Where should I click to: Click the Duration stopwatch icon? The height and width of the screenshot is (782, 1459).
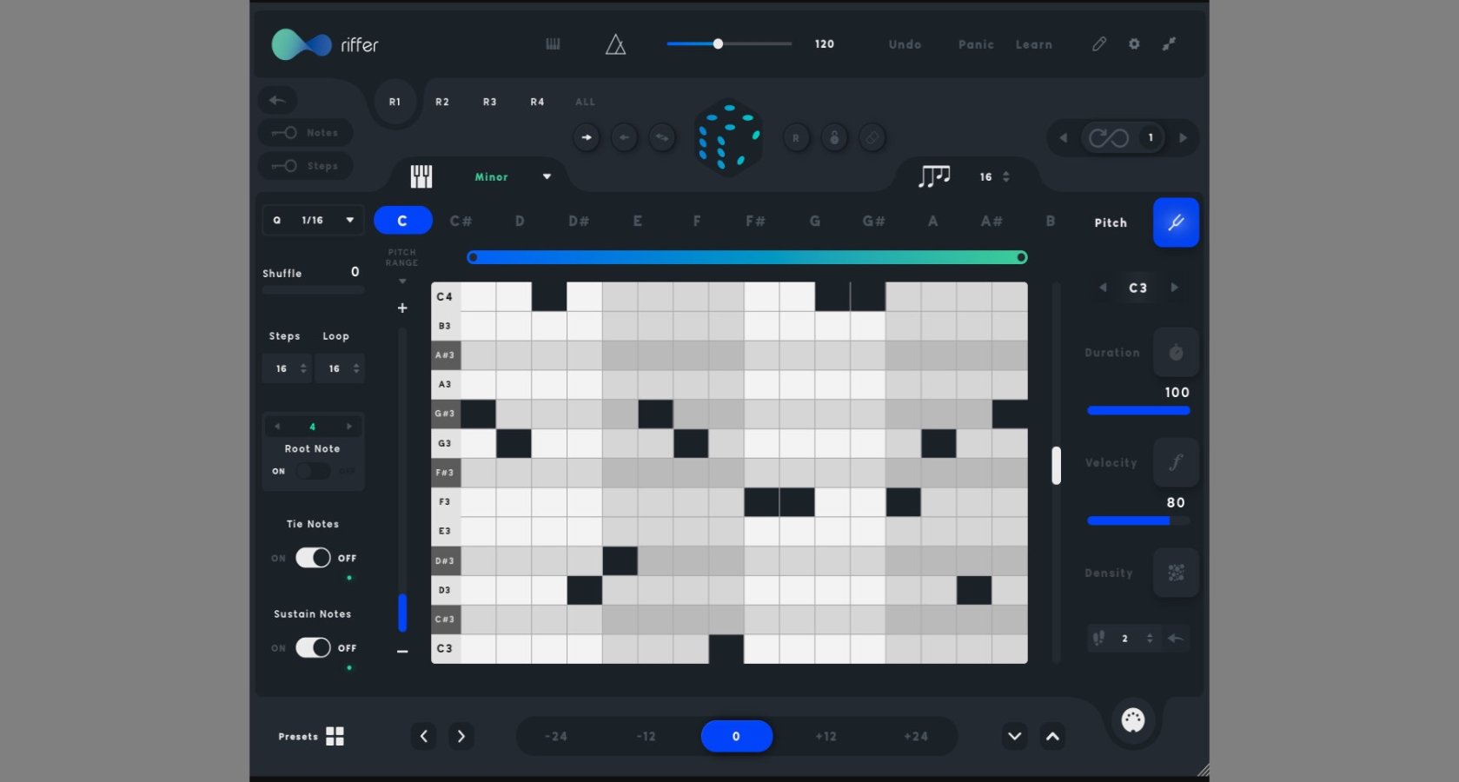(1176, 352)
